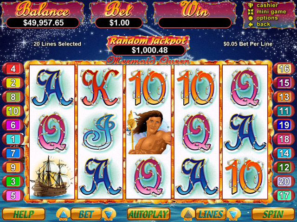This screenshot has height=222, width=297.
Task: Select payline 5 marker
Action: 13,195
